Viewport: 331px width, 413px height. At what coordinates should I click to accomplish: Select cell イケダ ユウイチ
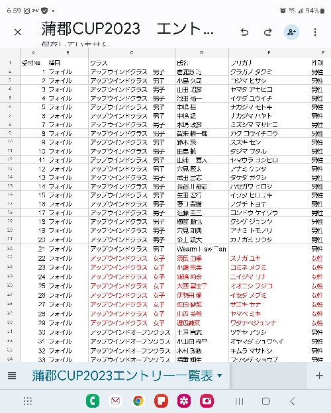(x=269, y=98)
